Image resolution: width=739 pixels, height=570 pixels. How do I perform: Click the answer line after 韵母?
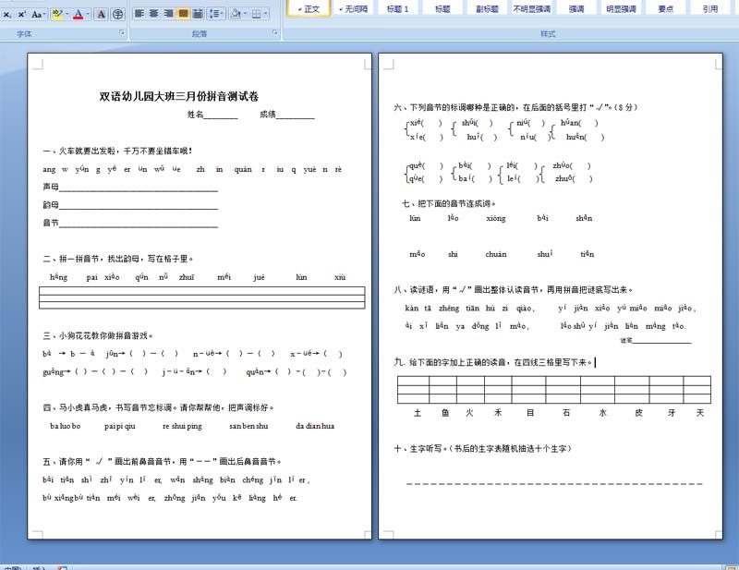point(138,206)
